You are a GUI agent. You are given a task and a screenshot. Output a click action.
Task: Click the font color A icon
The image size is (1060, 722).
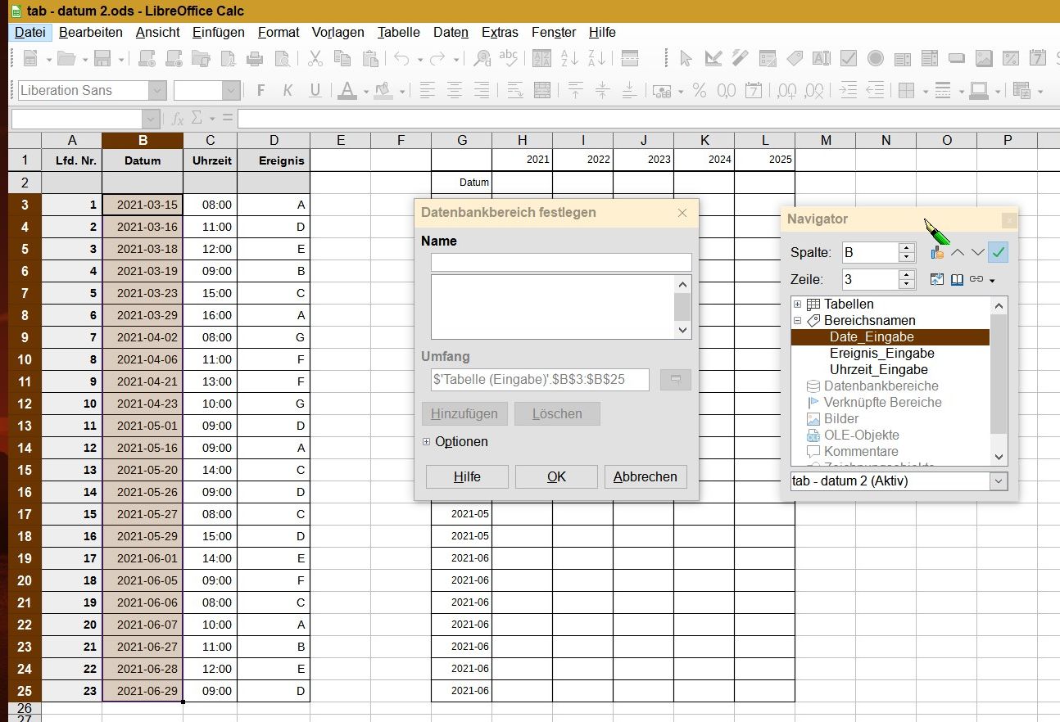[x=348, y=90]
